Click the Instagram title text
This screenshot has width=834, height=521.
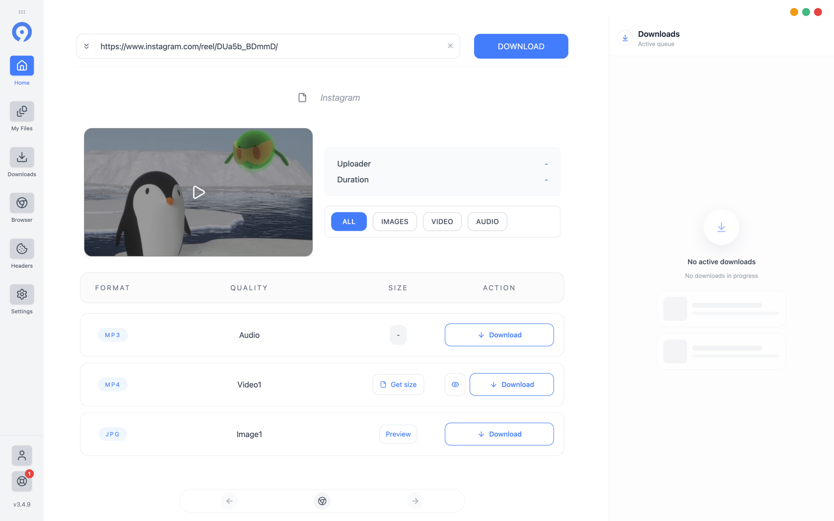tap(340, 98)
